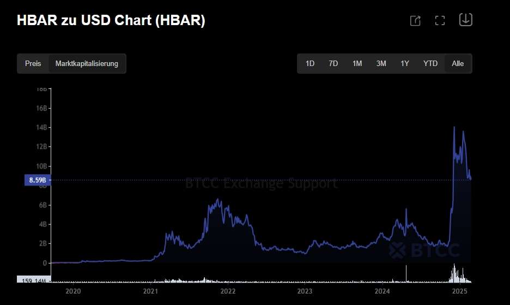Click the chart line's 14B peak point
This screenshot has height=305, width=510.
[454, 127]
